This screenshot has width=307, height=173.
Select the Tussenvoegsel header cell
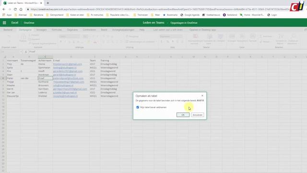point(29,61)
